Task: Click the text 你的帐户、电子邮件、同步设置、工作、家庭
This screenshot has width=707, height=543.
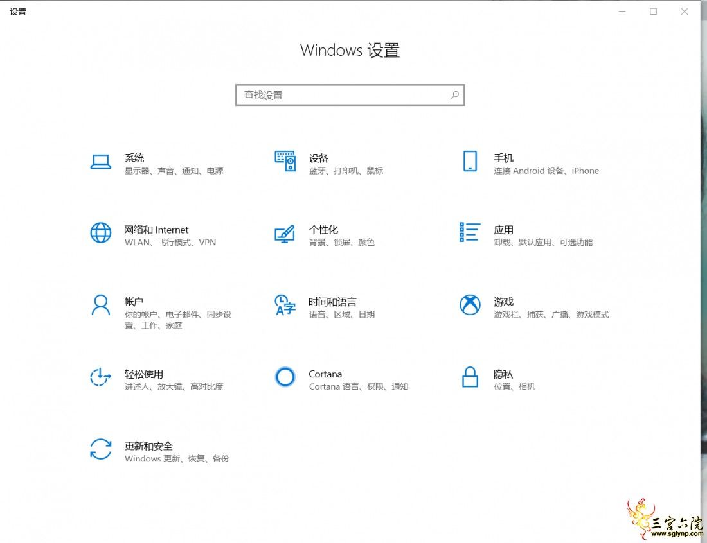Action: [178, 320]
